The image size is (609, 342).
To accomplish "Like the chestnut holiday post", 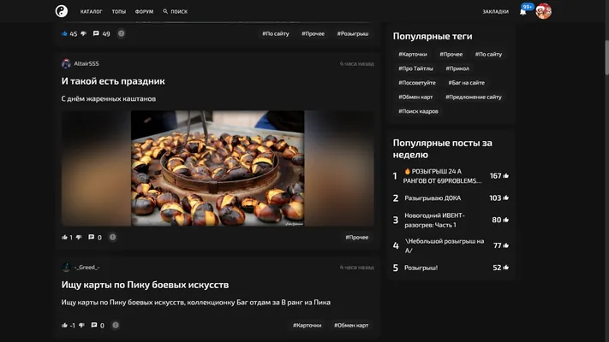I will point(64,238).
